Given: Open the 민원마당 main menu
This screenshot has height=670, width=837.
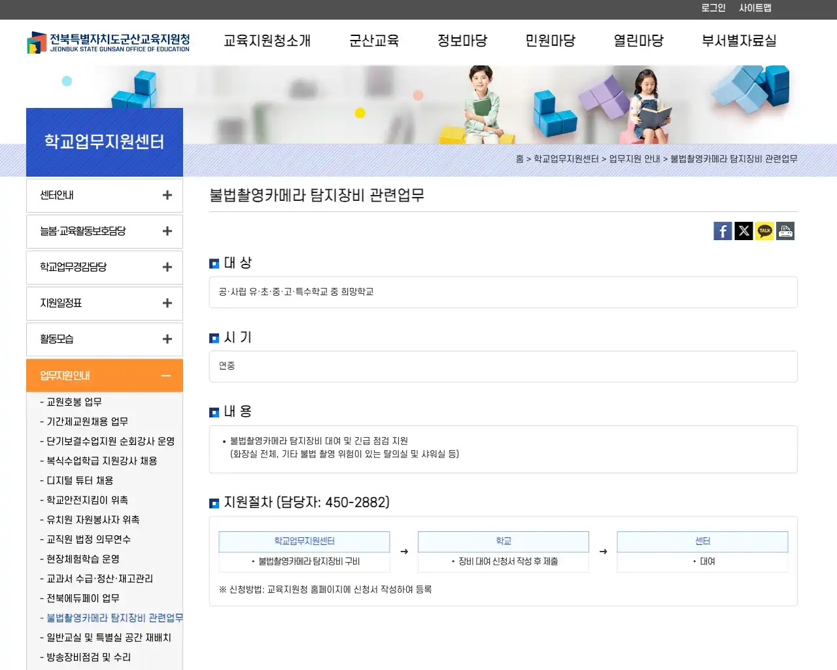Looking at the screenshot, I should (551, 41).
